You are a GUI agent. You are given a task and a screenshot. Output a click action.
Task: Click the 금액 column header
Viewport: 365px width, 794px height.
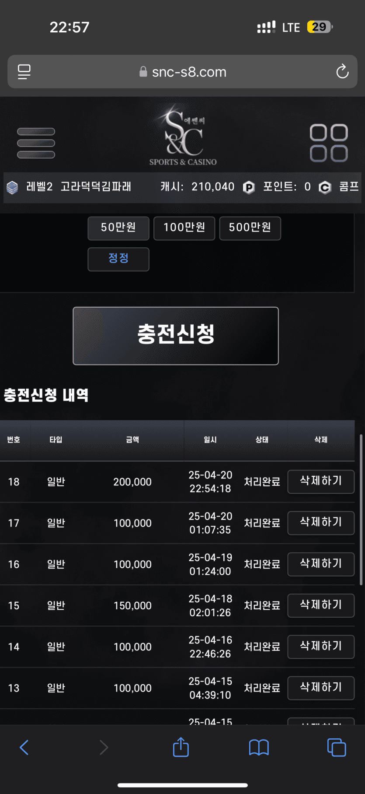(132, 439)
